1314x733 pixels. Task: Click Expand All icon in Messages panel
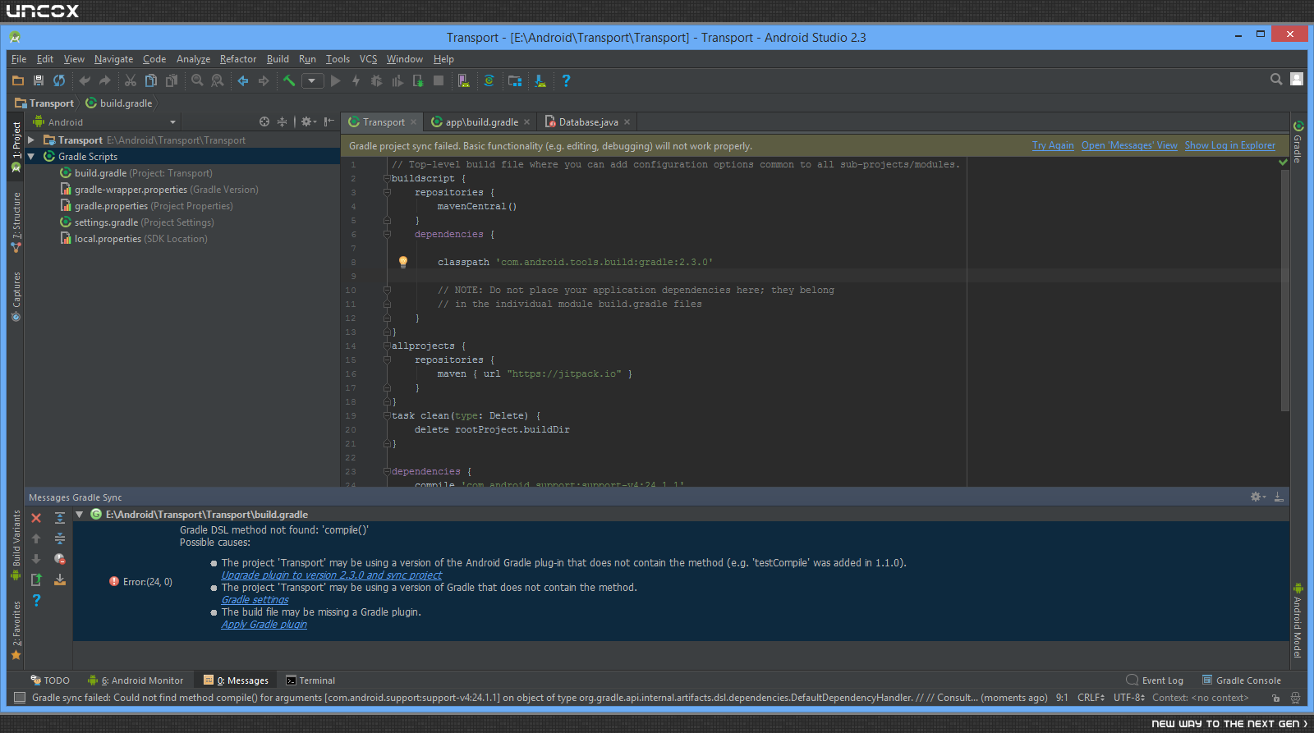[60, 518]
